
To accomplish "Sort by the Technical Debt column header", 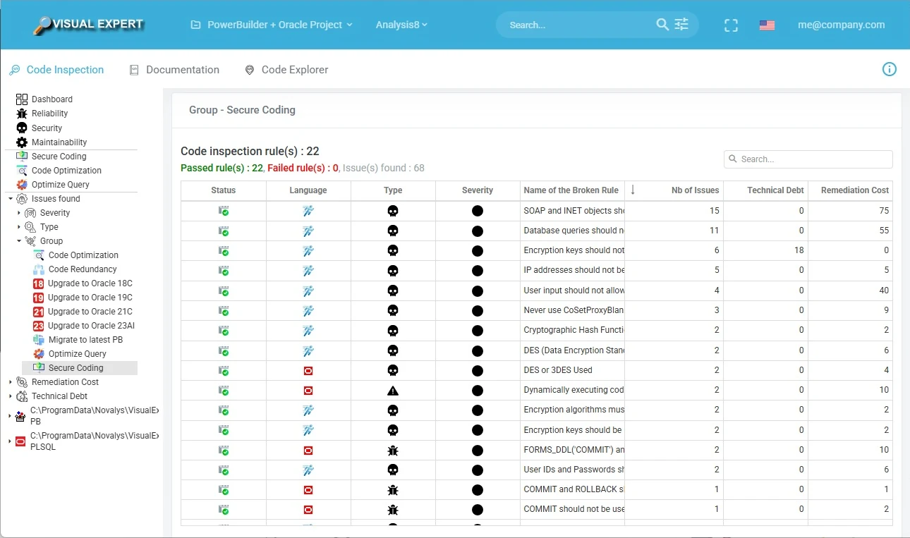I will (x=766, y=190).
